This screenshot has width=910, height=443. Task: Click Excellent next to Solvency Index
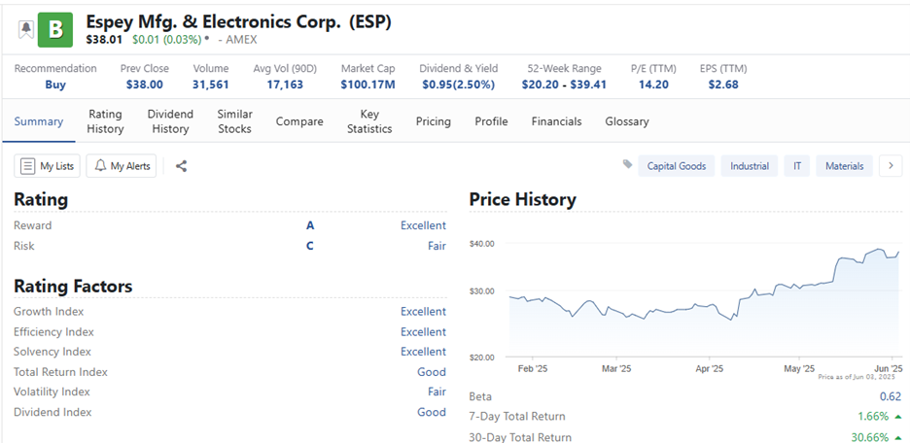423,352
